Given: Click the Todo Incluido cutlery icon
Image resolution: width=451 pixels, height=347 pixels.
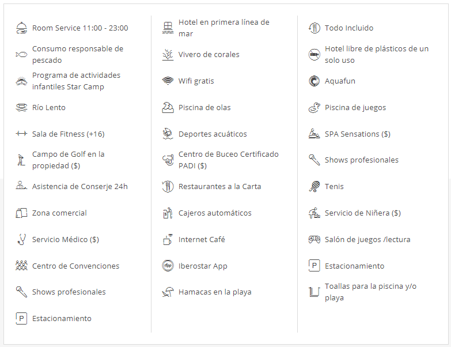Looking at the screenshot, I should pos(314,28).
